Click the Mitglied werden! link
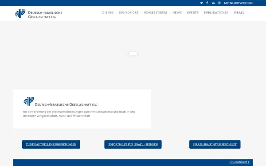 (x=239, y=3)
